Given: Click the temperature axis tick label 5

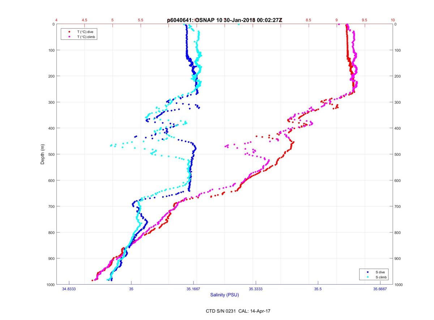Looking at the screenshot, I should pyautogui.click(x=112, y=20).
